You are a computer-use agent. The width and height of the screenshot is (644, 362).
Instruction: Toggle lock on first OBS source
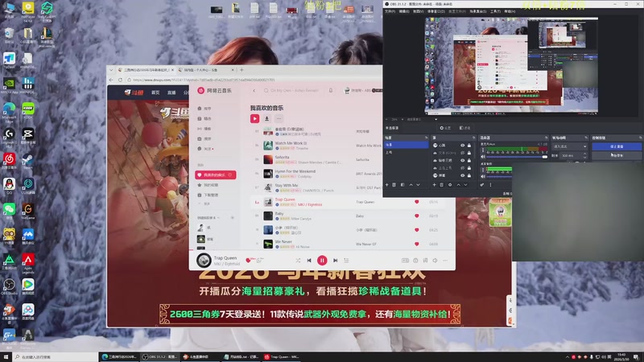tap(469, 146)
